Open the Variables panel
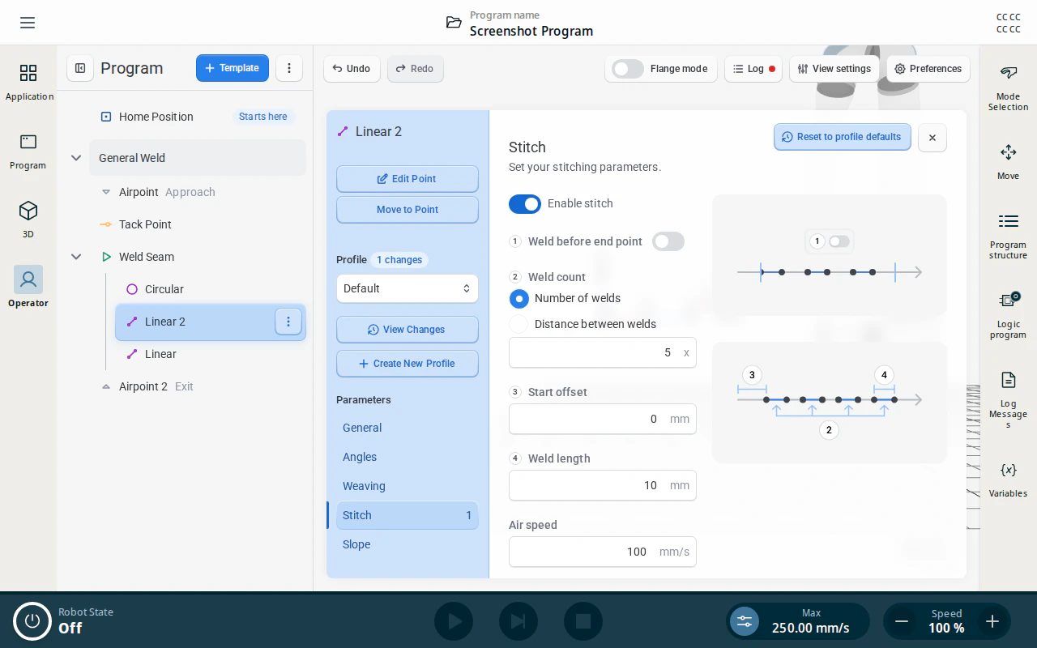1037x648 pixels. (1008, 480)
